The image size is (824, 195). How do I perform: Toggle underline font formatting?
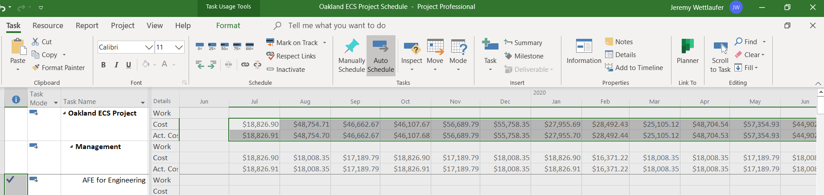tap(129, 65)
